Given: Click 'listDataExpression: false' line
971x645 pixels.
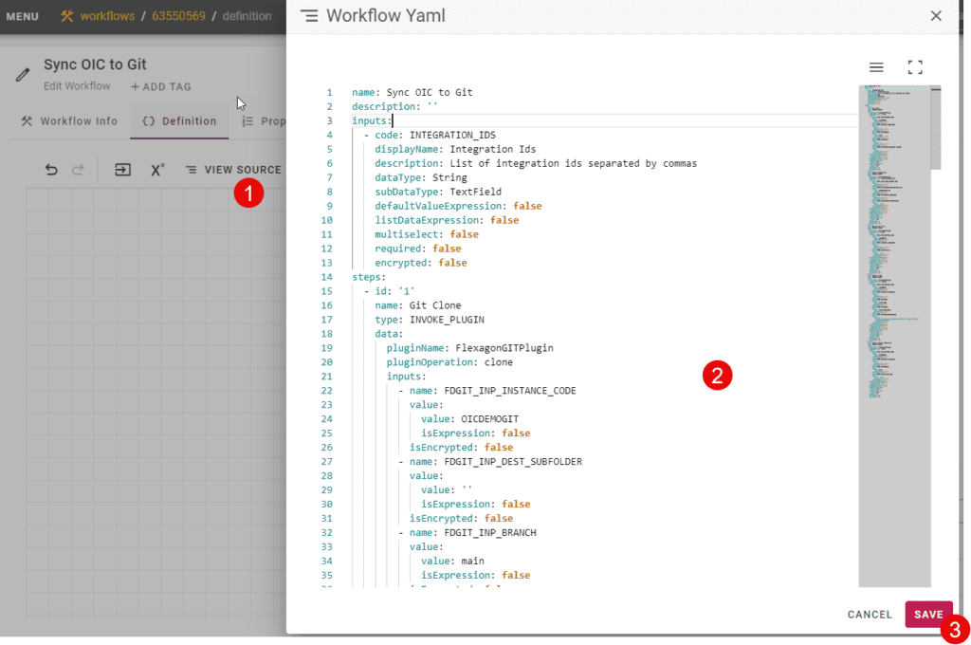Looking at the screenshot, I should [447, 221].
